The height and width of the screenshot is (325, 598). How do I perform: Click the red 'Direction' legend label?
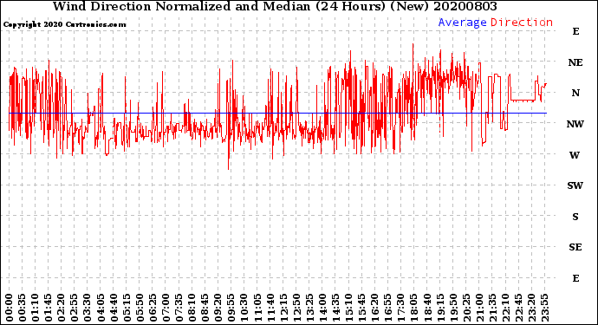(522, 23)
